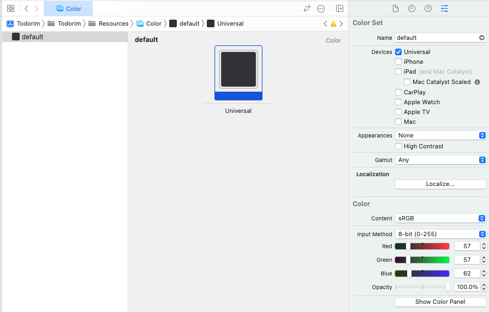Click the Mac Catalyst Scaled info icon

(477, 82)
